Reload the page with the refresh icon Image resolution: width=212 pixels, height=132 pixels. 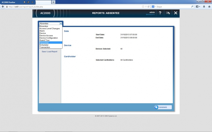pos(148,7)
